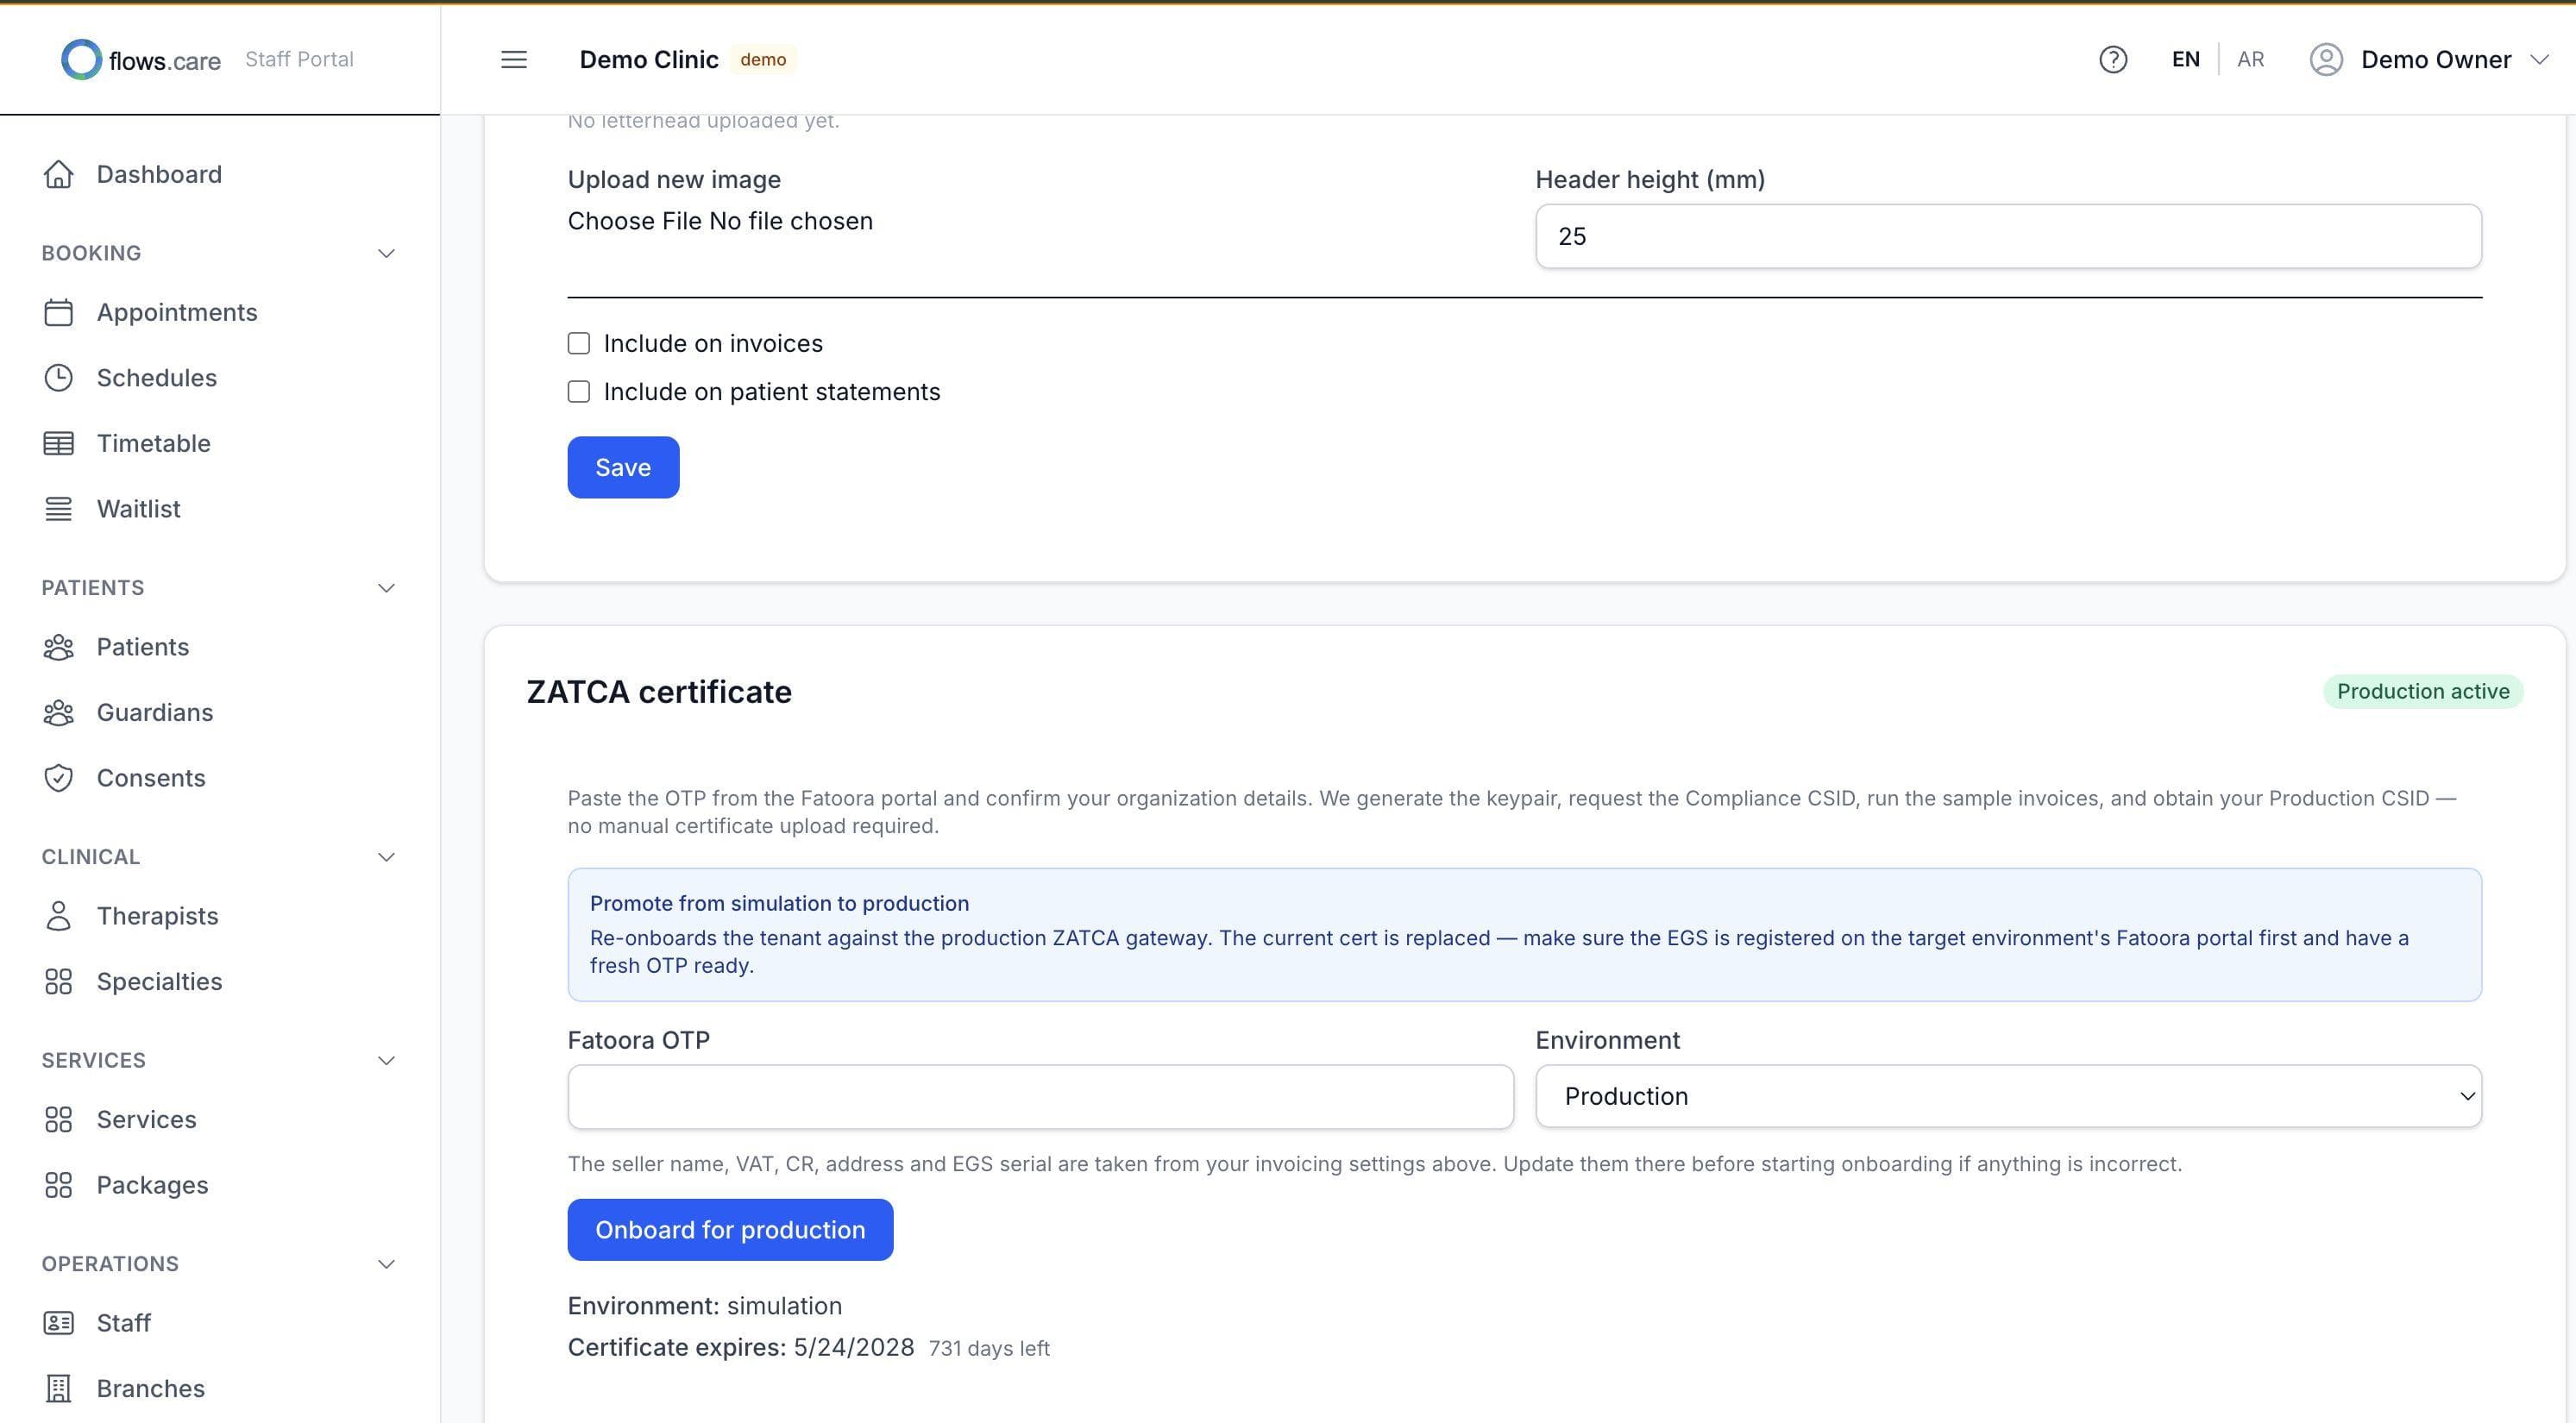Collapse the OPERATIONS section
This screenshot has width=2576, height=1423.
pyautogui.click(x=386, y=1264)
